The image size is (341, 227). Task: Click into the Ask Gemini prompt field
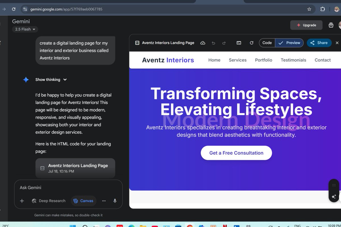68,188
